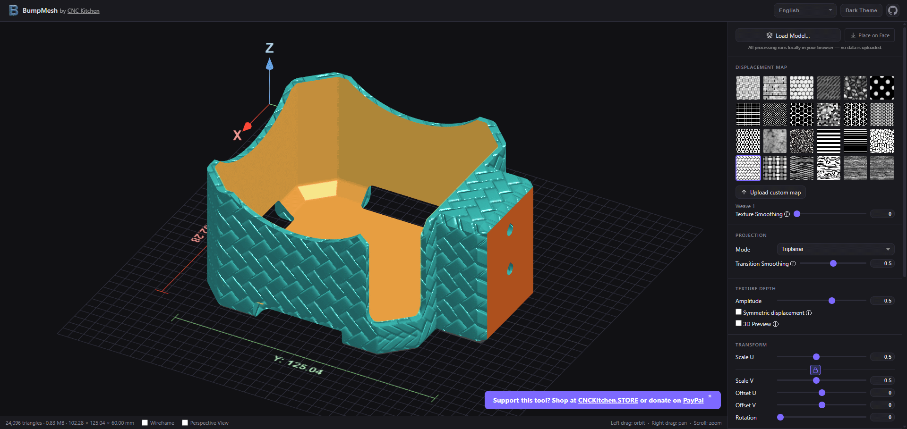
Task: Open the GitHub repository icon
Action: tap(892, 10)
